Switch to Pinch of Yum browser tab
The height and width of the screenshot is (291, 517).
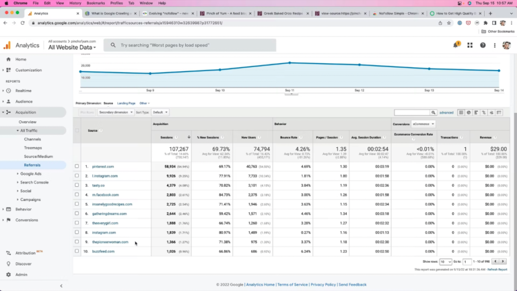[226, 13]
